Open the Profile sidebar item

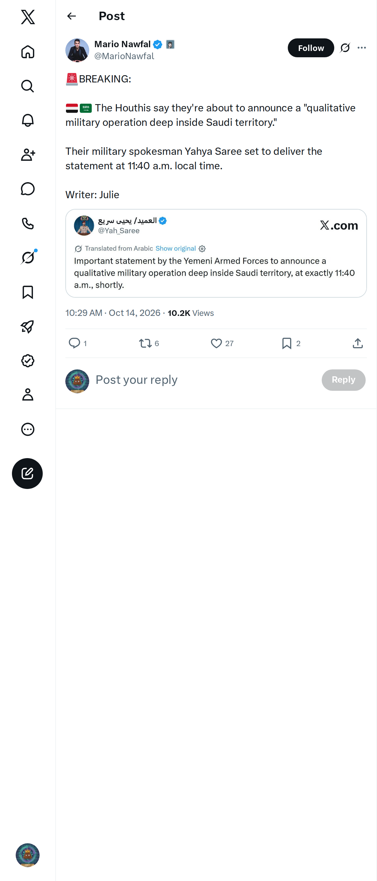pos(28,395)
